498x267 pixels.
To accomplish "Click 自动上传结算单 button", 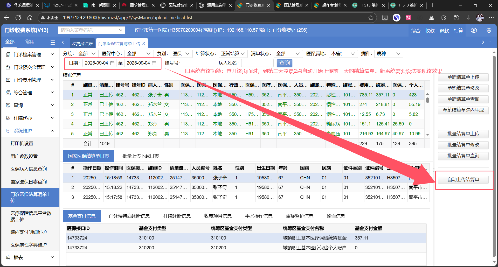I will click(x=463, y=180).
